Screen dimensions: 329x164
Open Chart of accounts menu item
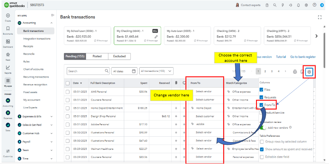[x=33, y=69]
